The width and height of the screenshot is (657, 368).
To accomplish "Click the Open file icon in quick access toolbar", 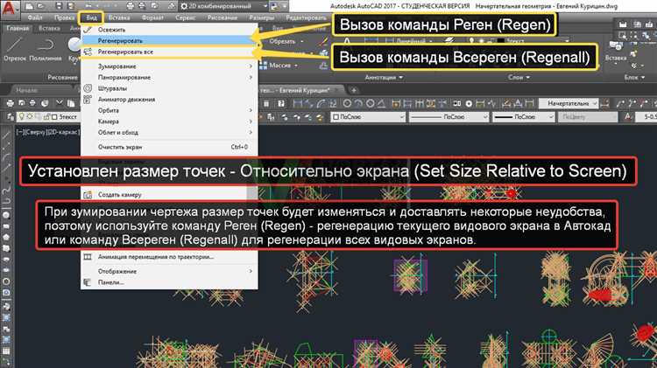I will [x=40, y=6].
